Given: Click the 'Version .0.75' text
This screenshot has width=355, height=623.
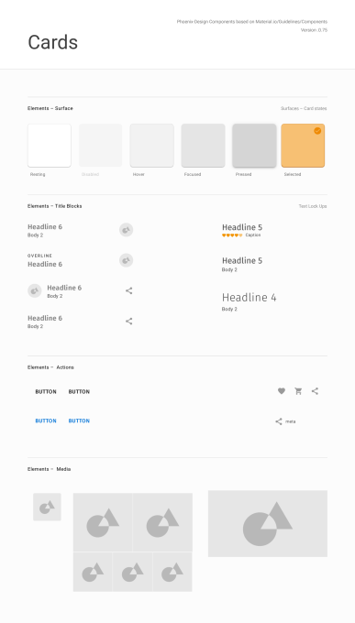Looking at the screenshot, I should click(x=314, y=30).
